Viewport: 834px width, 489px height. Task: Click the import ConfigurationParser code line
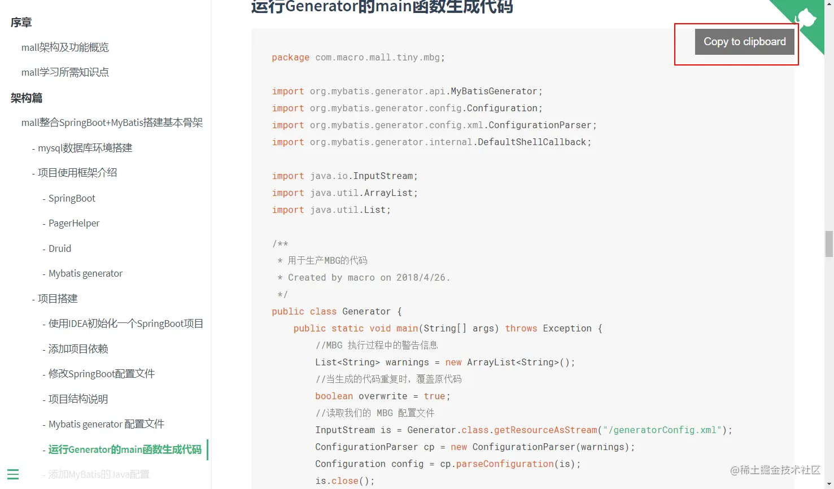(434, 125)
